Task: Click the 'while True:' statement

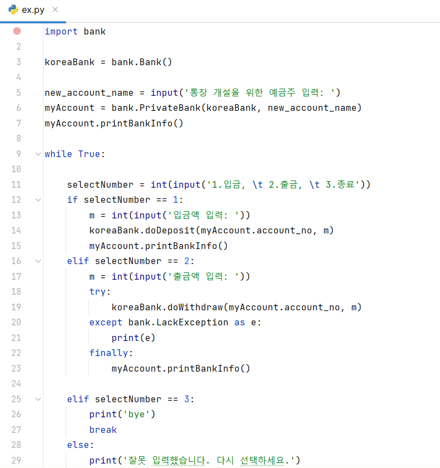Action: tap(75, 154)
